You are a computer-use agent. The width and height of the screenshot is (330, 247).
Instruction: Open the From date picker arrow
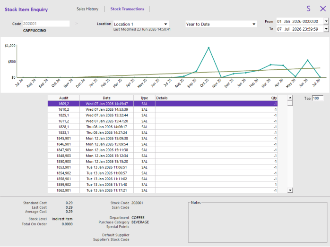[x=326, y=21]
